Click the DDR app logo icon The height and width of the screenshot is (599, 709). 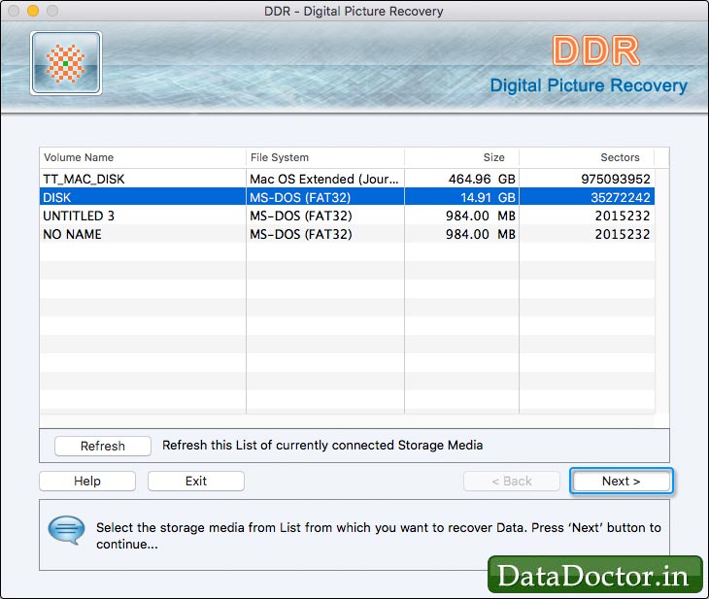coord(66,63)
